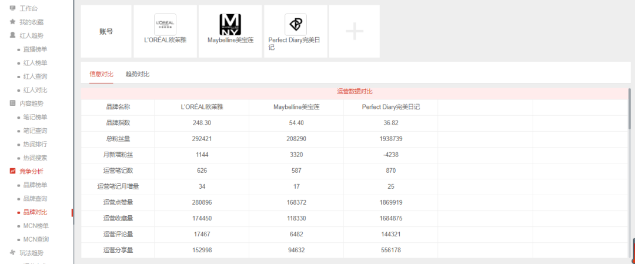Image resolution: width=635 pixels, height=264 pixels.
Task: Click the 品牌名称 row label
Action: click(x=118, y=107)
